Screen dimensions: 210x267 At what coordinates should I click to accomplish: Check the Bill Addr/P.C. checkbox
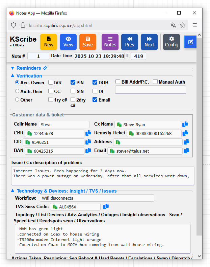tap(118, 82)
